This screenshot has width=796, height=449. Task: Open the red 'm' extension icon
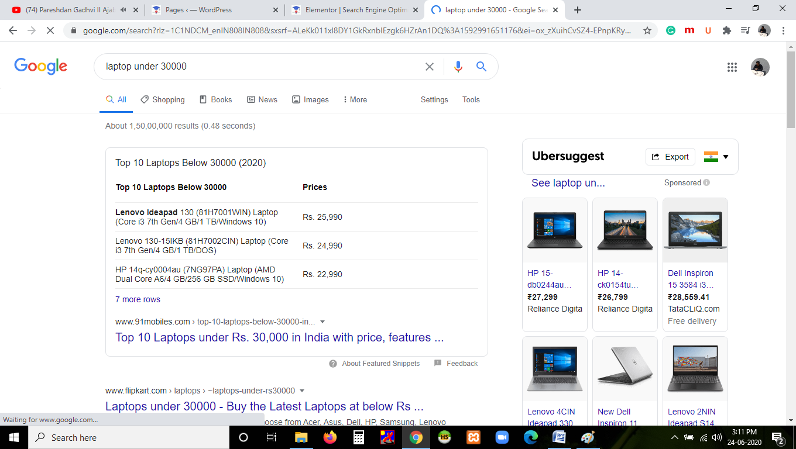(x=689, y=30)
